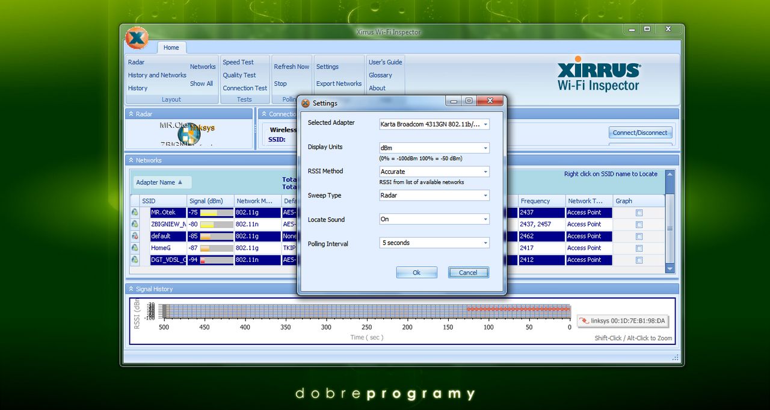Image resolution: width=770 pixels, height=410 pixels.
Task: Collapse the Signal History panel chevron
Action: (x=131, y=289)
